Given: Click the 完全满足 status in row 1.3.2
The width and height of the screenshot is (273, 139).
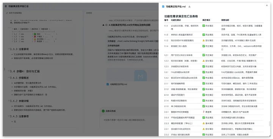Looking at the screenshot, I should click(x=208, y=78).
